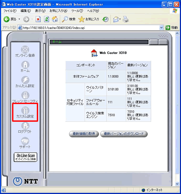Click the green ホーム page title
181x194 pixels.
[57, 42]
